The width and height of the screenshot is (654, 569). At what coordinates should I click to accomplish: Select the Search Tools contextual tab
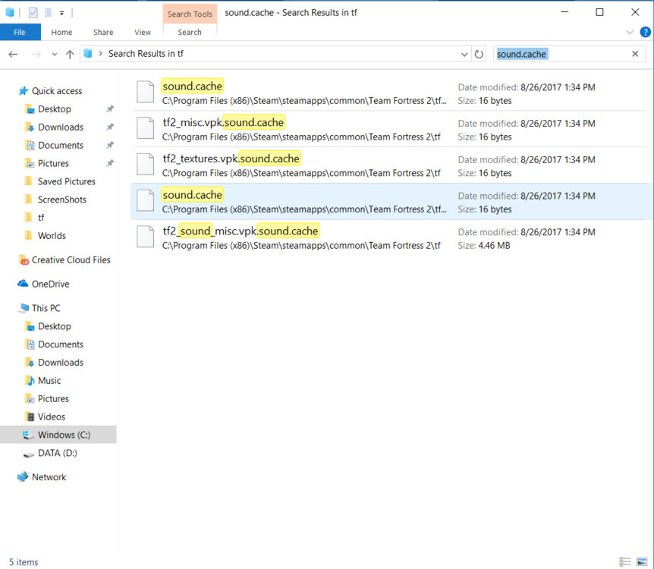click(x=190, y=14)
